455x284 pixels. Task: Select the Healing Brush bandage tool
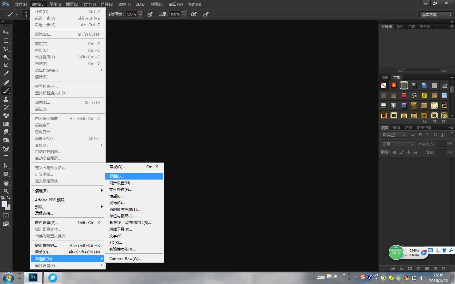tap(6, 83)
